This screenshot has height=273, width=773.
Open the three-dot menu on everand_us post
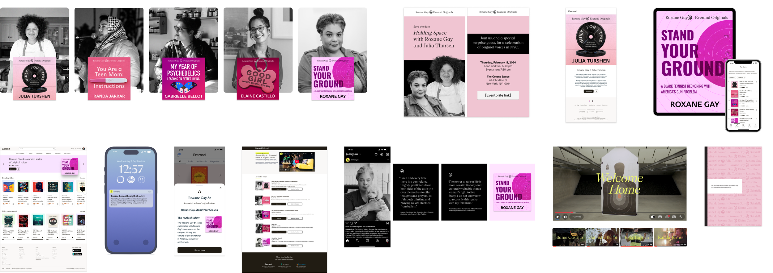click(388, 160)
